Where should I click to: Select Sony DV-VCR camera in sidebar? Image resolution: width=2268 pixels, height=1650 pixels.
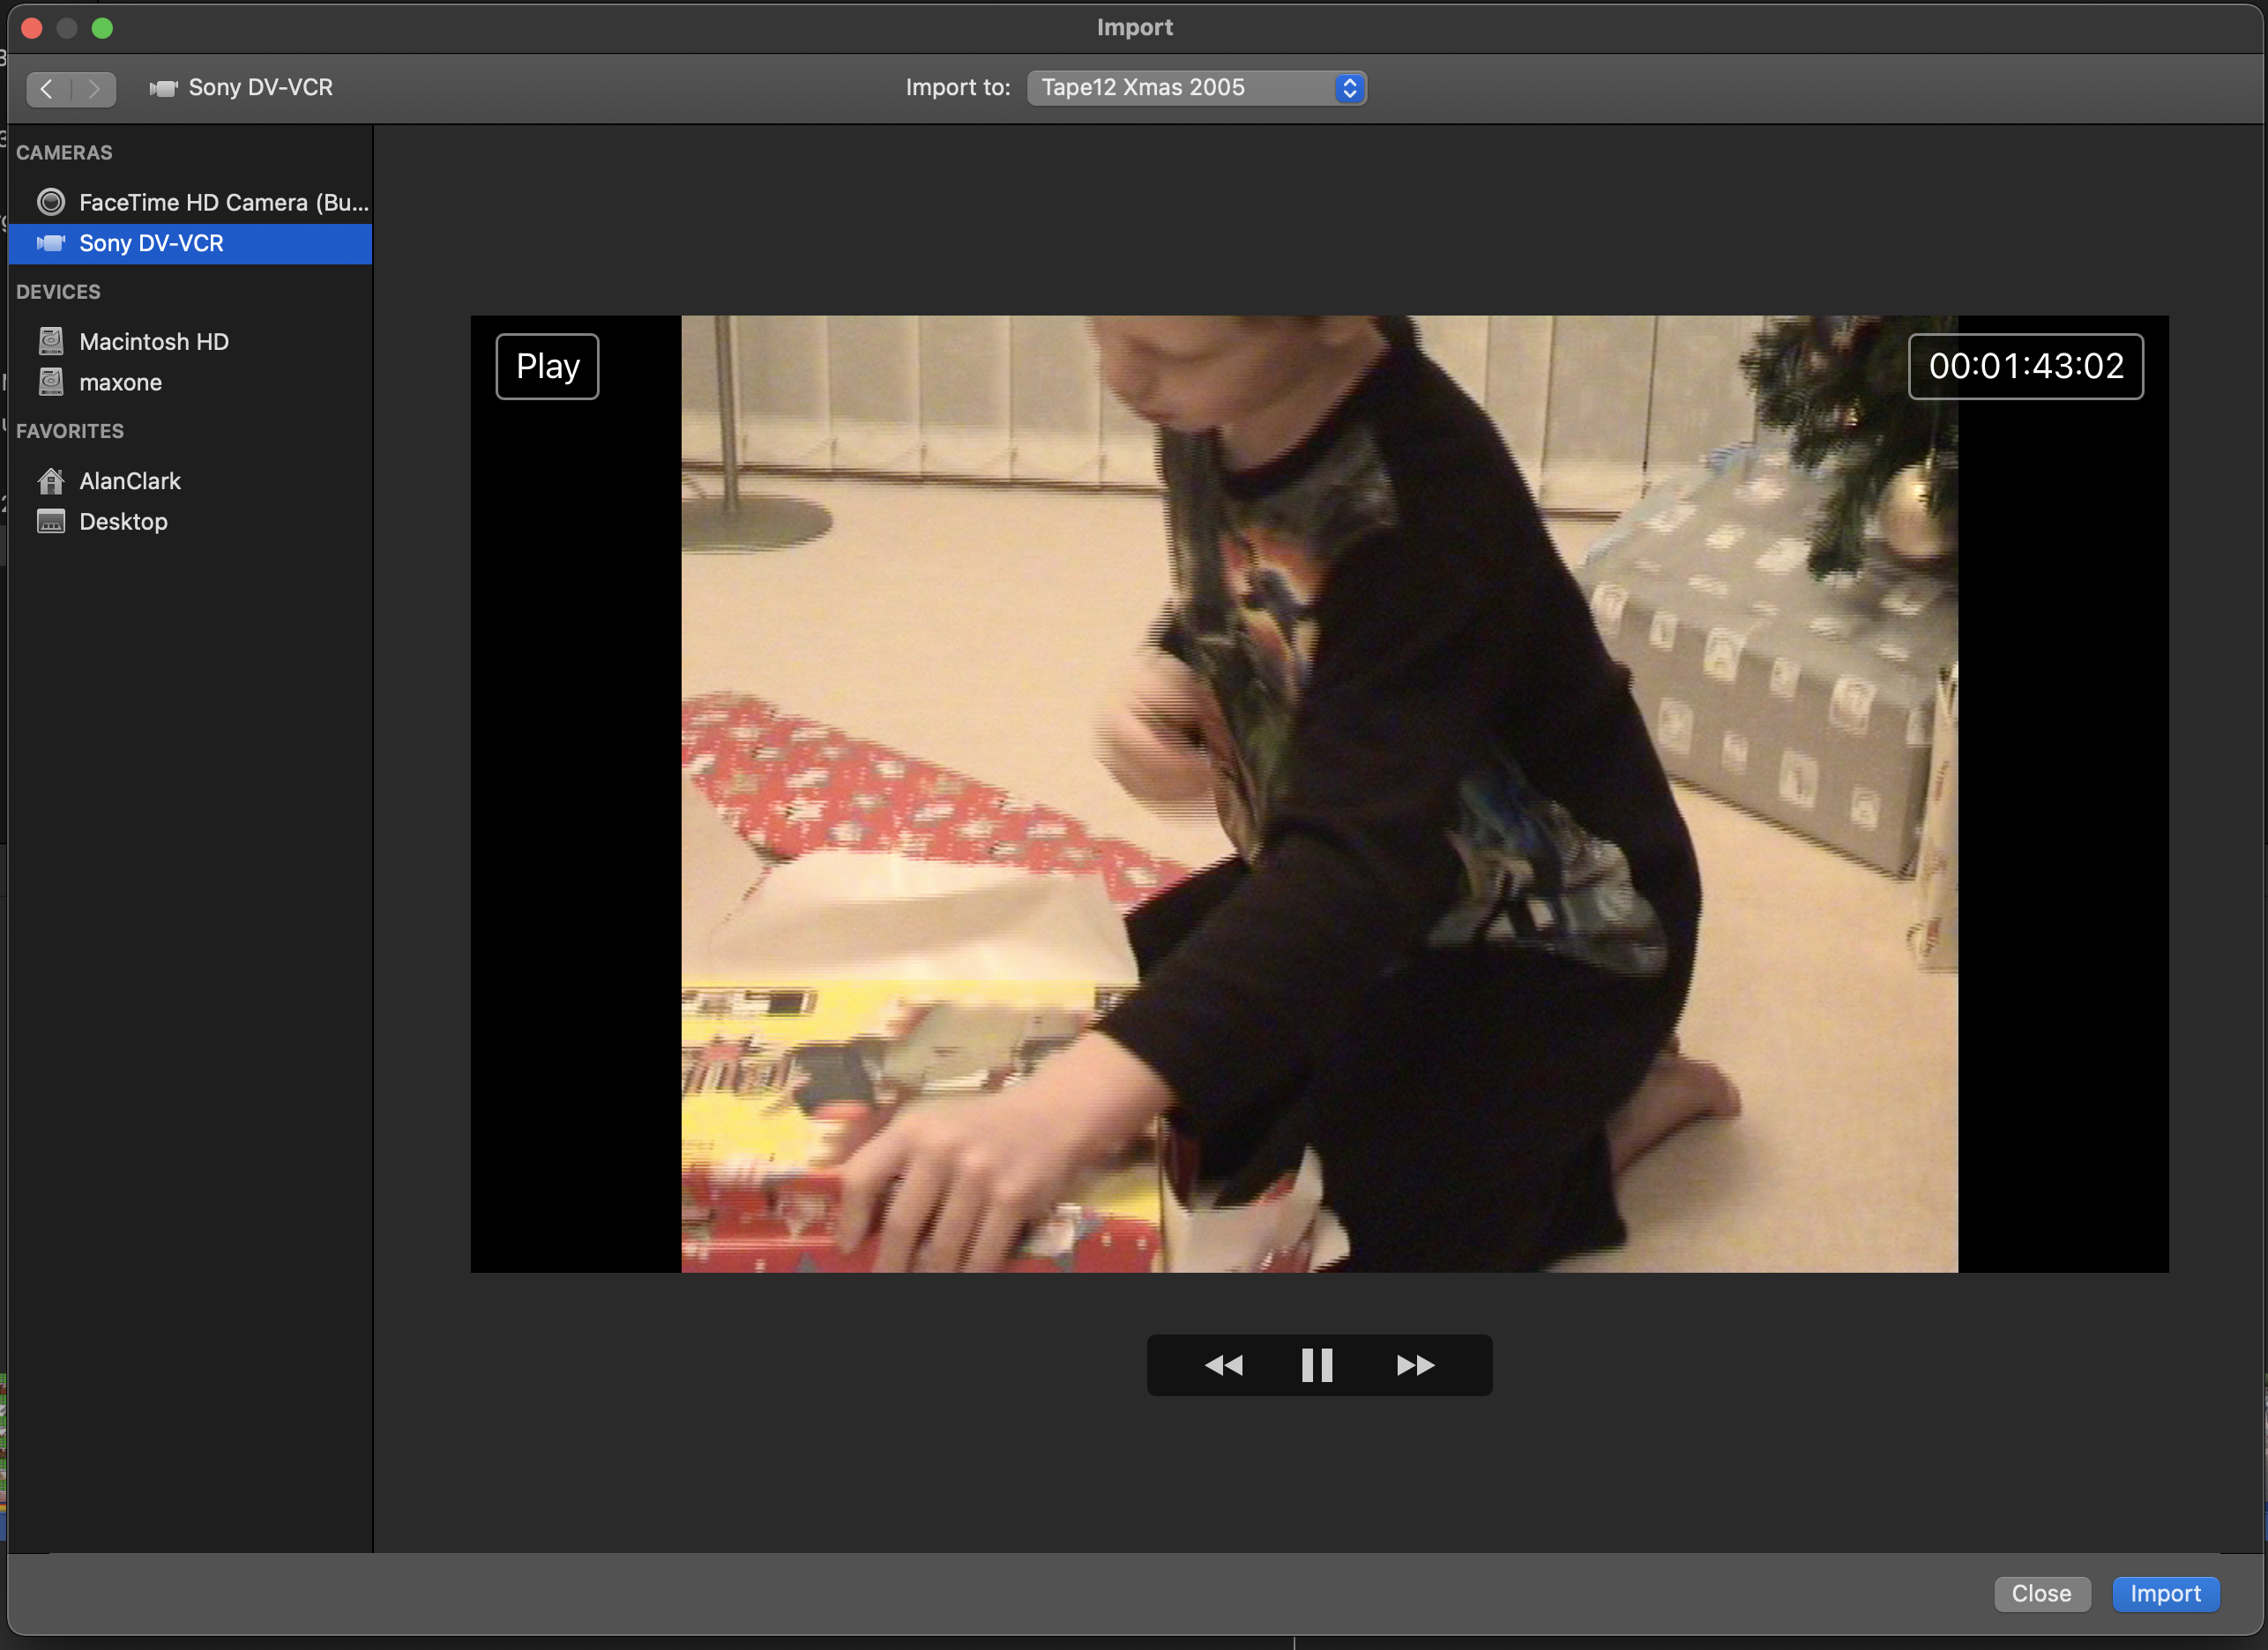click(151, 243)
